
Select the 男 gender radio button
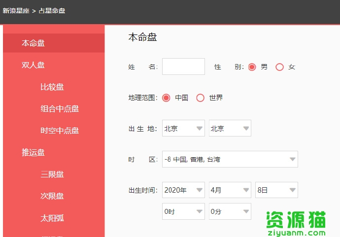coord(252,67)
